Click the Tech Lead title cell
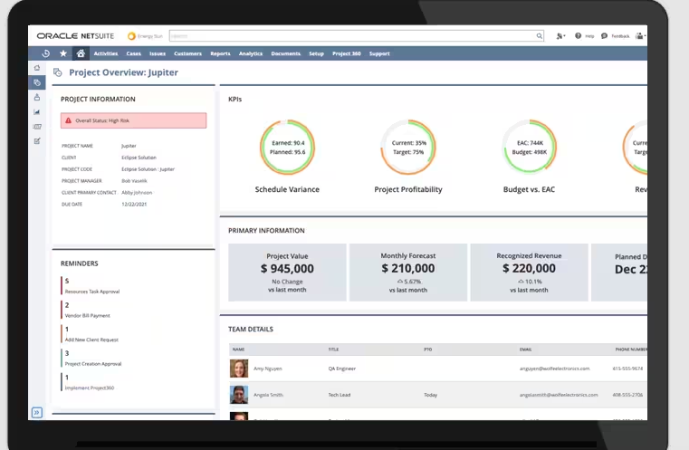This screenshot has width=689, height=450. 340,395
